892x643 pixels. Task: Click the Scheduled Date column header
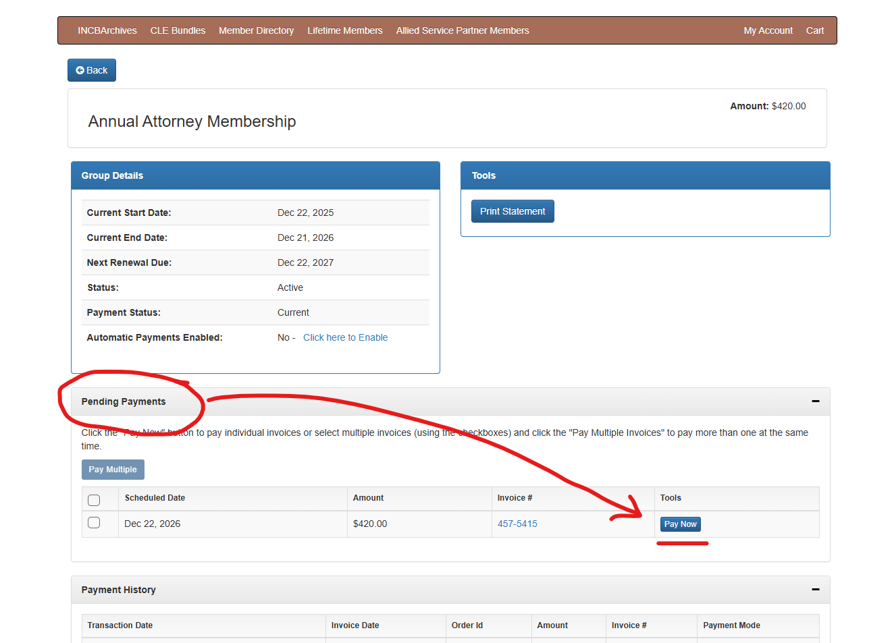[155, 498]
